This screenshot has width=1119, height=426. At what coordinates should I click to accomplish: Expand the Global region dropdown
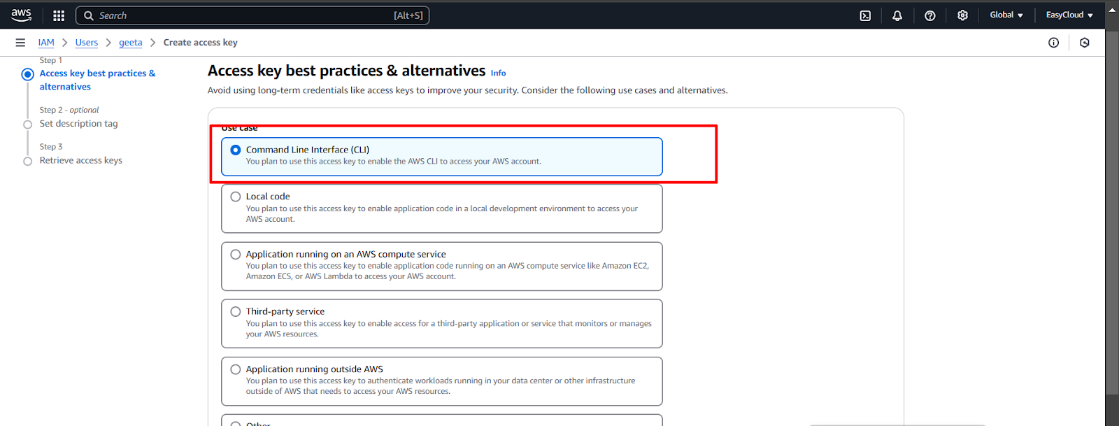1006,15
